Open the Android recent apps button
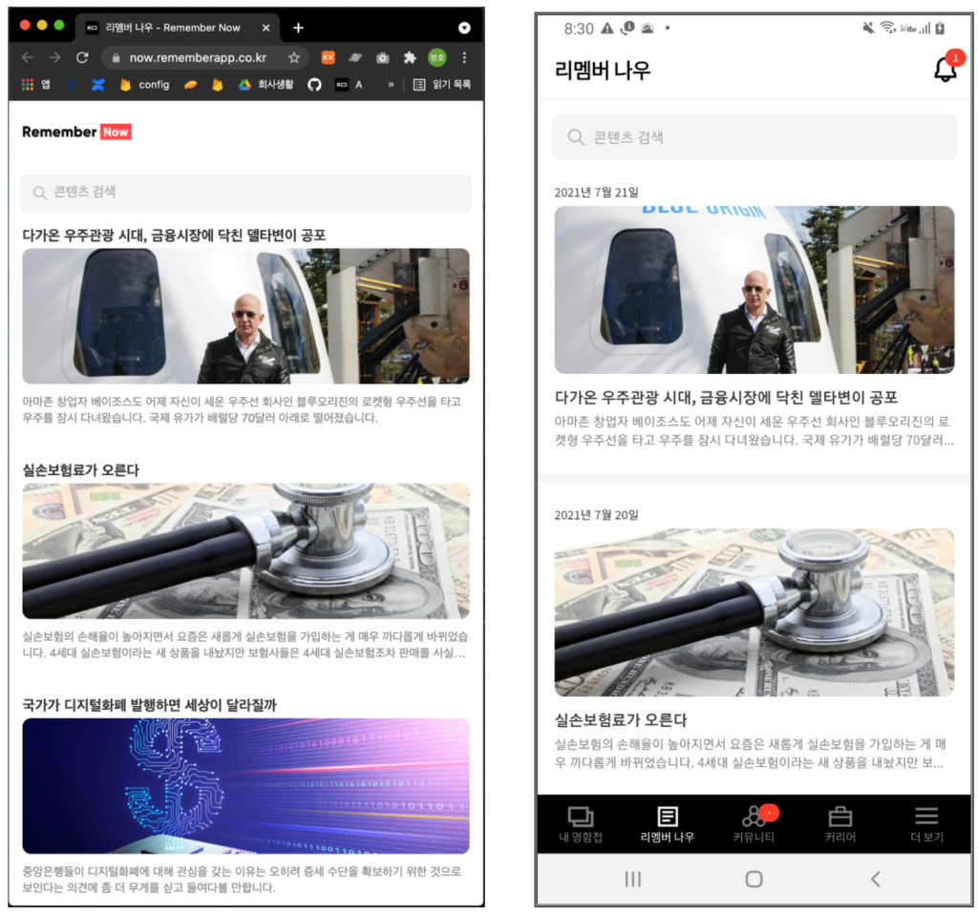Viewport: 978px width, 914px height. 632,879
